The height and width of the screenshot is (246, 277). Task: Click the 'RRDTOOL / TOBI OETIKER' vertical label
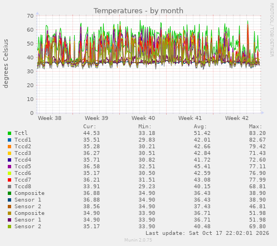point(271,30)
